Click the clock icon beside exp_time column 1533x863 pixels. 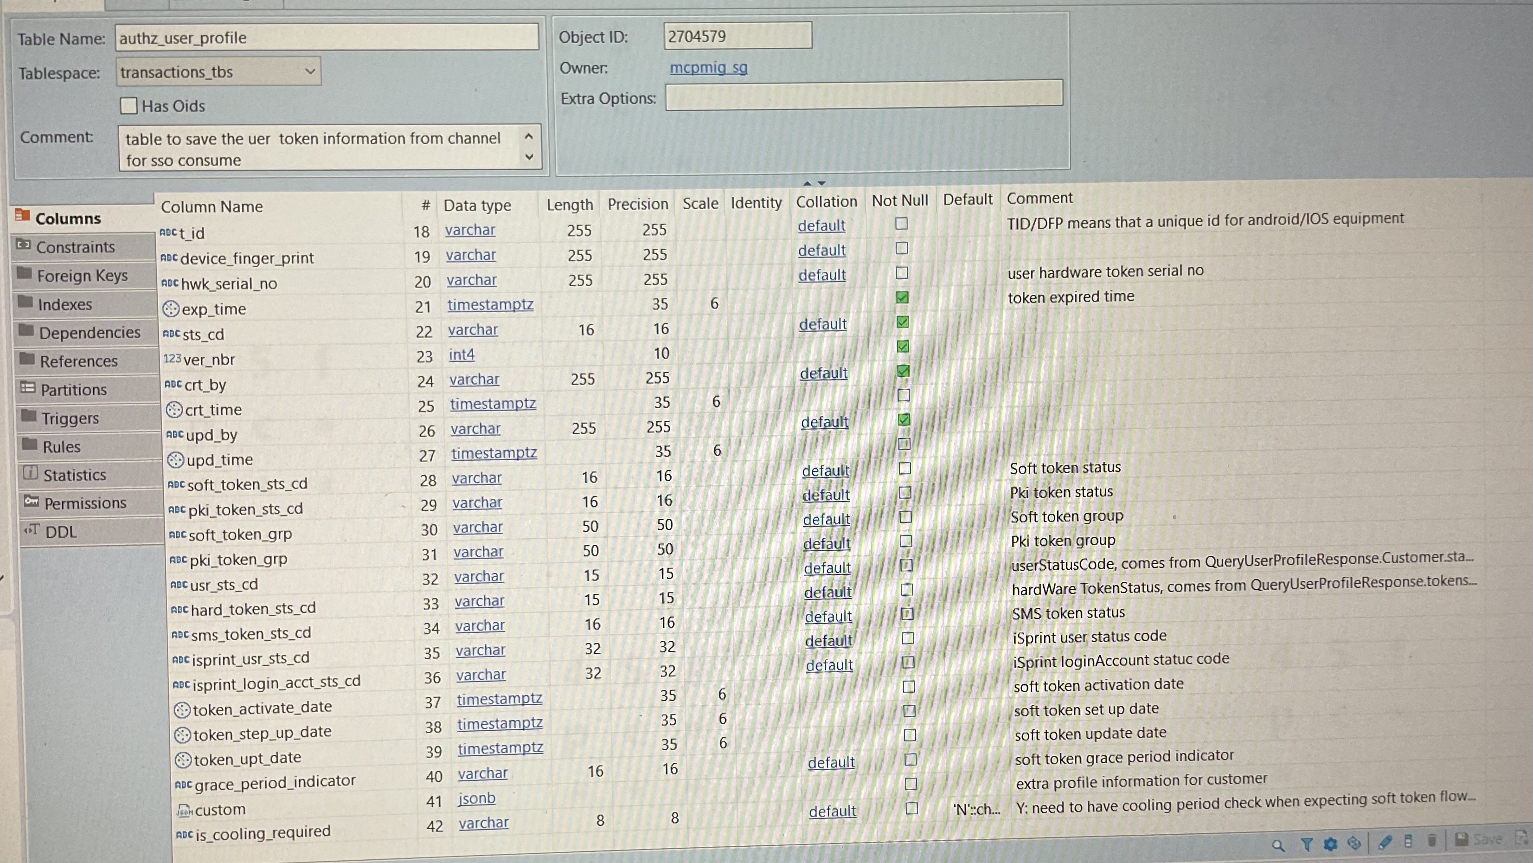[x=171, y=308]
